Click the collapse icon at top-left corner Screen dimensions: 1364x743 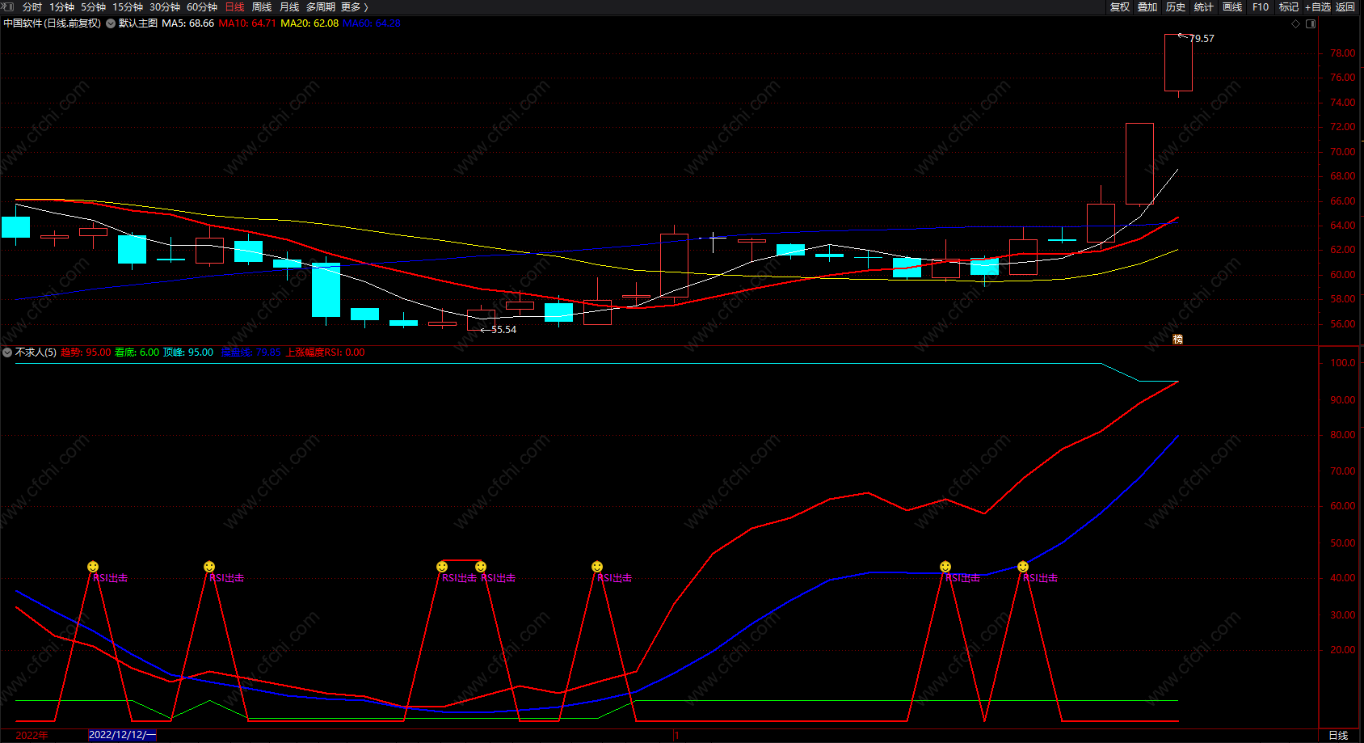(x=7, y=6)
